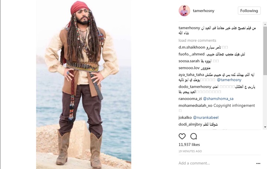Open the 19 minutes ago timestamp
Viewport: 267px width, 169px height.
[190, 151]
